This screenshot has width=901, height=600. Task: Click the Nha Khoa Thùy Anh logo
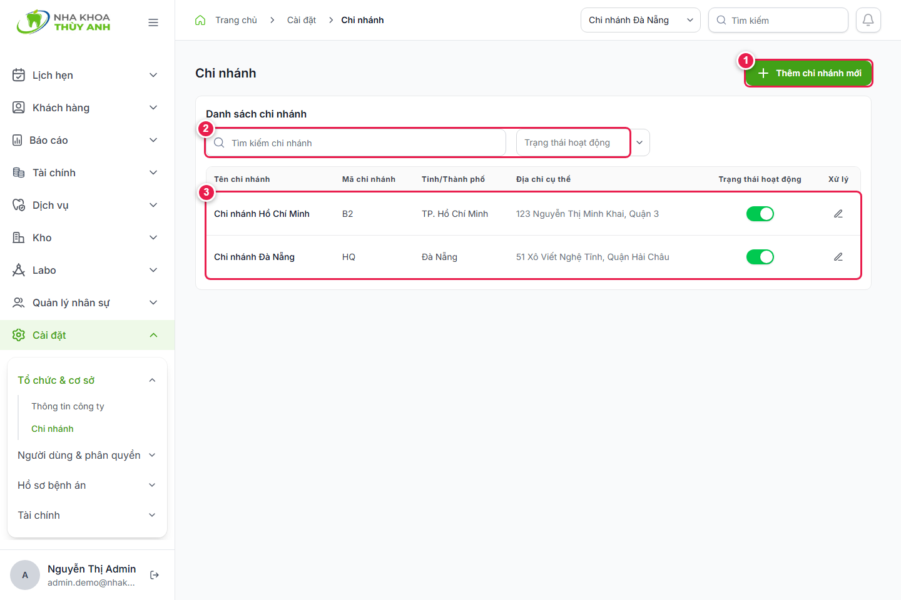point(64,22)
